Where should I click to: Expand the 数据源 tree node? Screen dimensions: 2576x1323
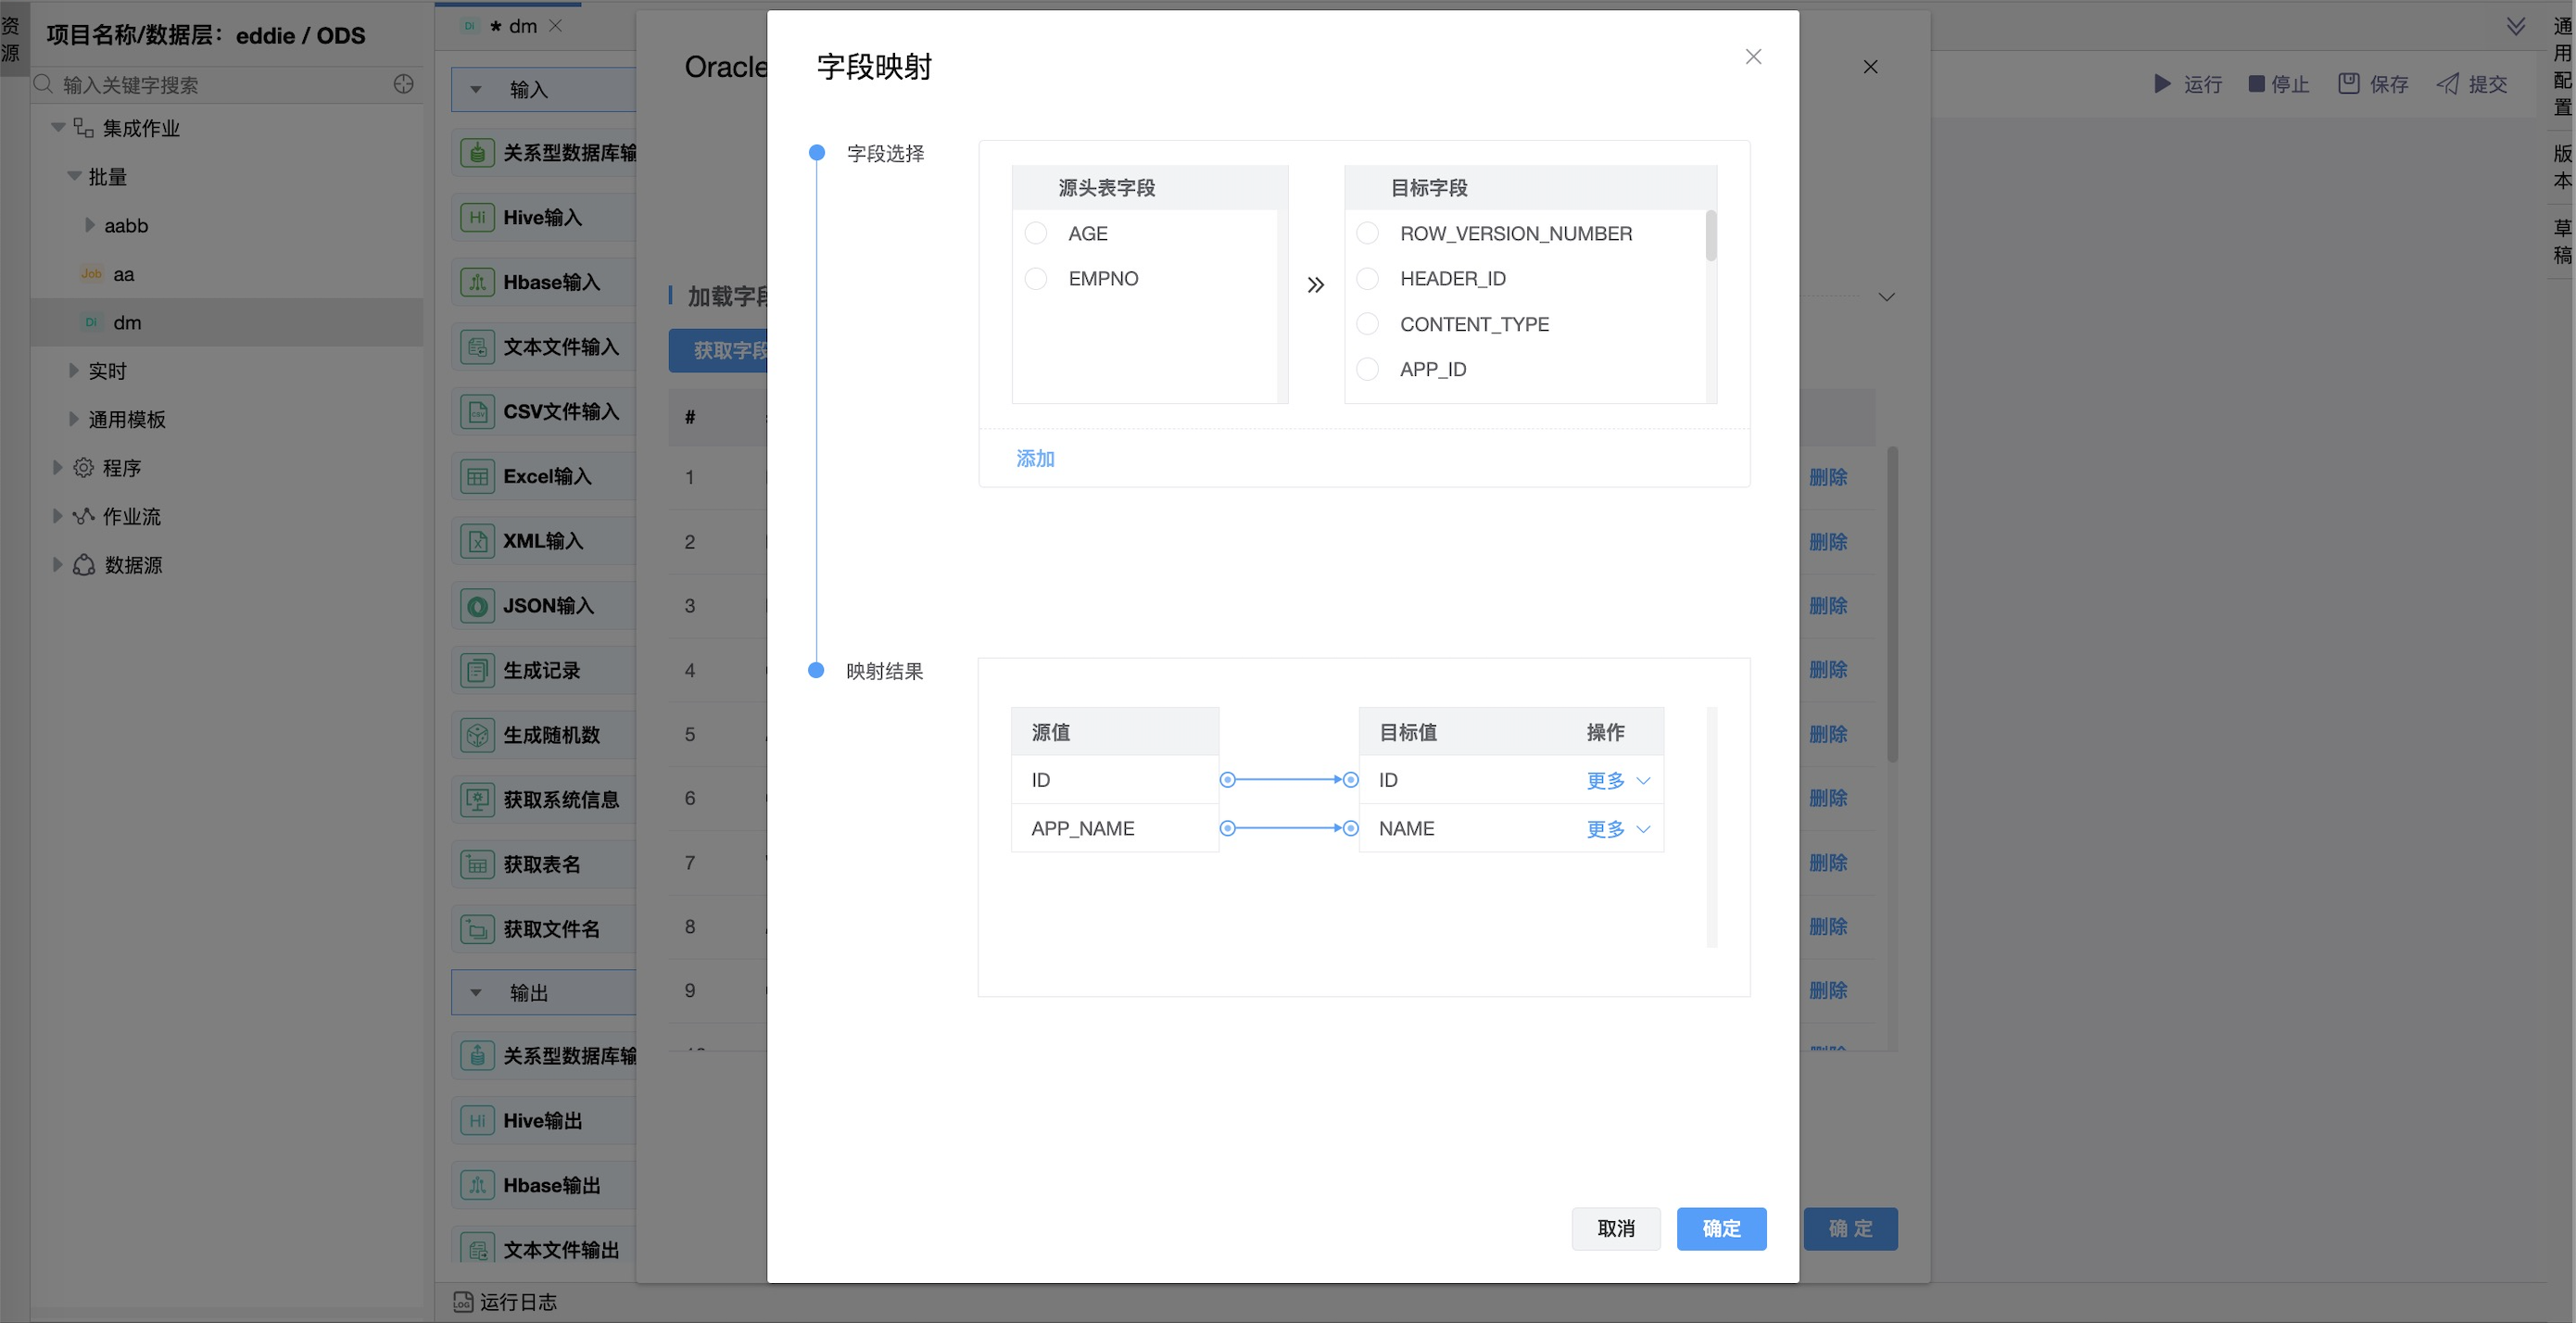tap(57, 565)
